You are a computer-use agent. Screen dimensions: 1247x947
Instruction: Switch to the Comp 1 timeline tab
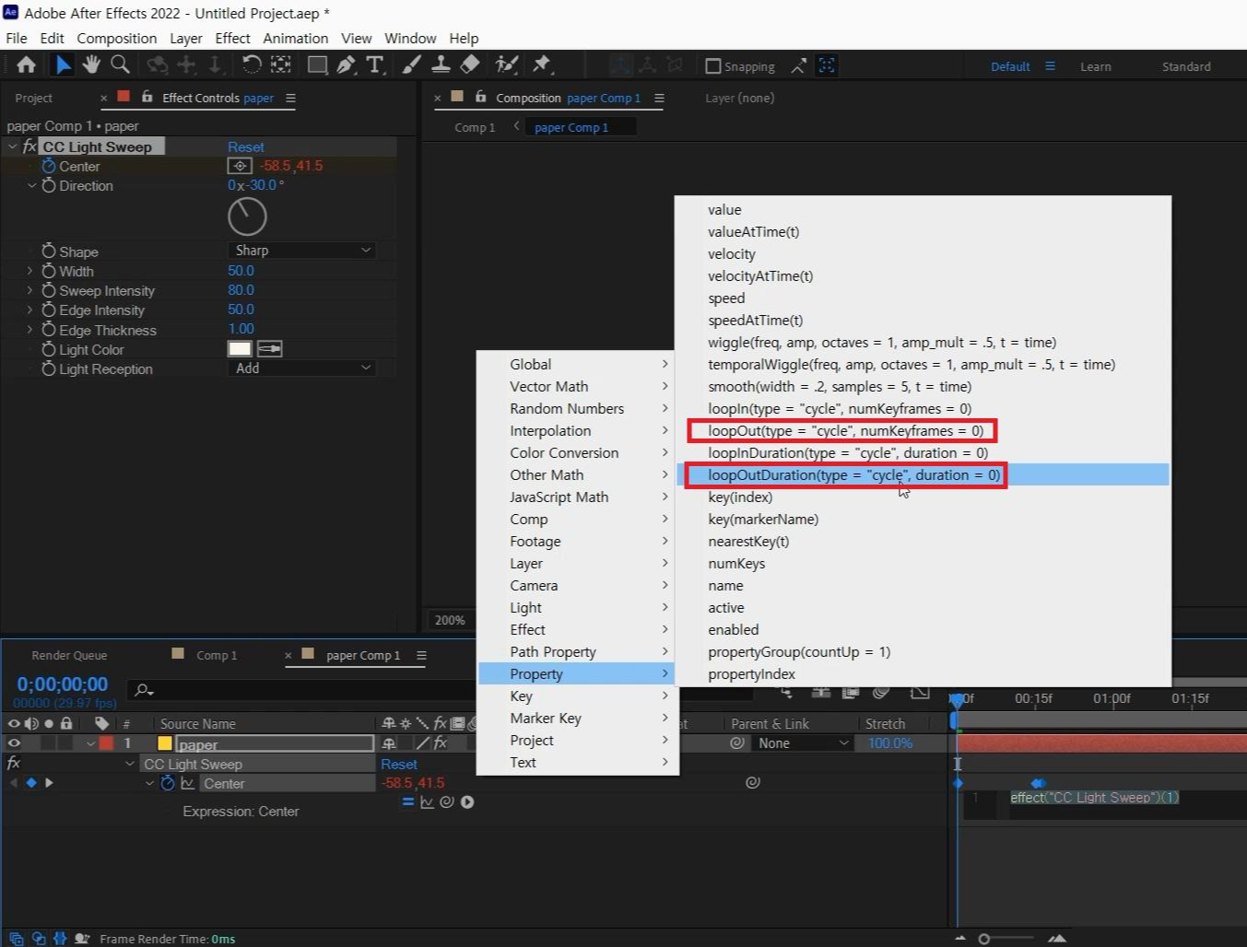(217, 655)
